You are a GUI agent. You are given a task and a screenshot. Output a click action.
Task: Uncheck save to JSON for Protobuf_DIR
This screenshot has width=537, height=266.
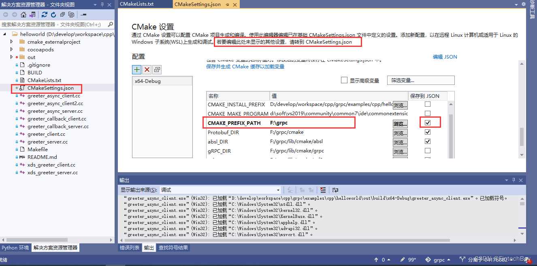point(428,132)
